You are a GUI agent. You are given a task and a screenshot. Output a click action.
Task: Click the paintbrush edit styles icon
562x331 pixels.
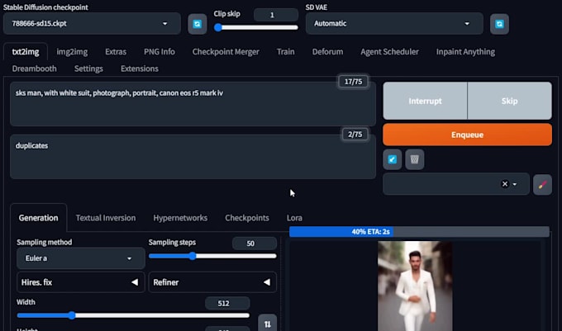click(x=542, y=184)
